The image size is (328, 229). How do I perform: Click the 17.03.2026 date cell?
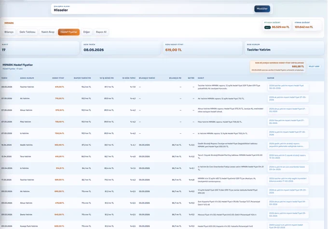click(x=6, y=180)
